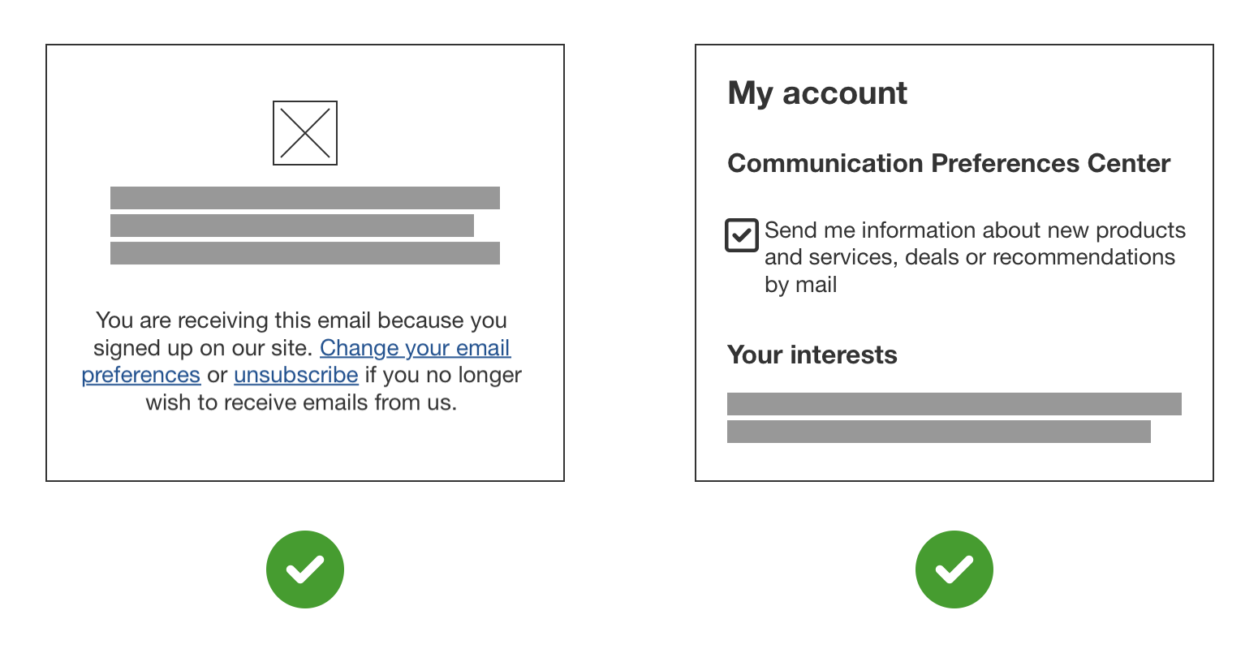This screenshot has width=1258, height=649.
Task: Follow the "unsubscribe" link
Action: tap(295, 375)
